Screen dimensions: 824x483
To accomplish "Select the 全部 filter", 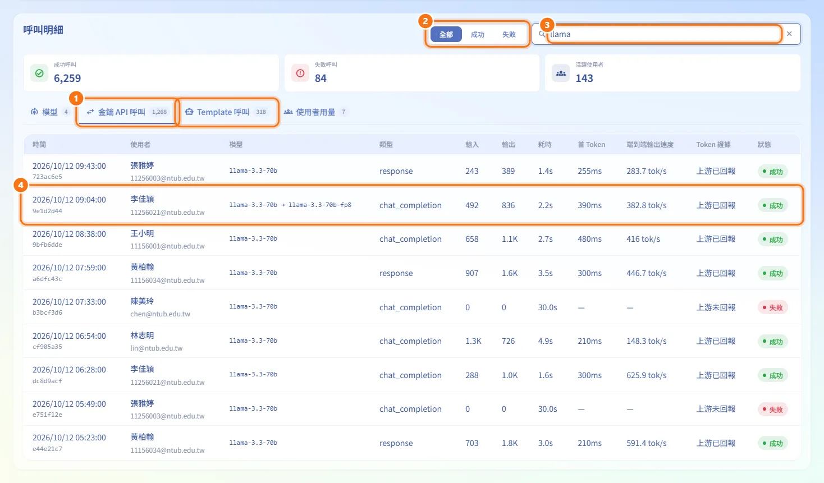I will 446,34.
